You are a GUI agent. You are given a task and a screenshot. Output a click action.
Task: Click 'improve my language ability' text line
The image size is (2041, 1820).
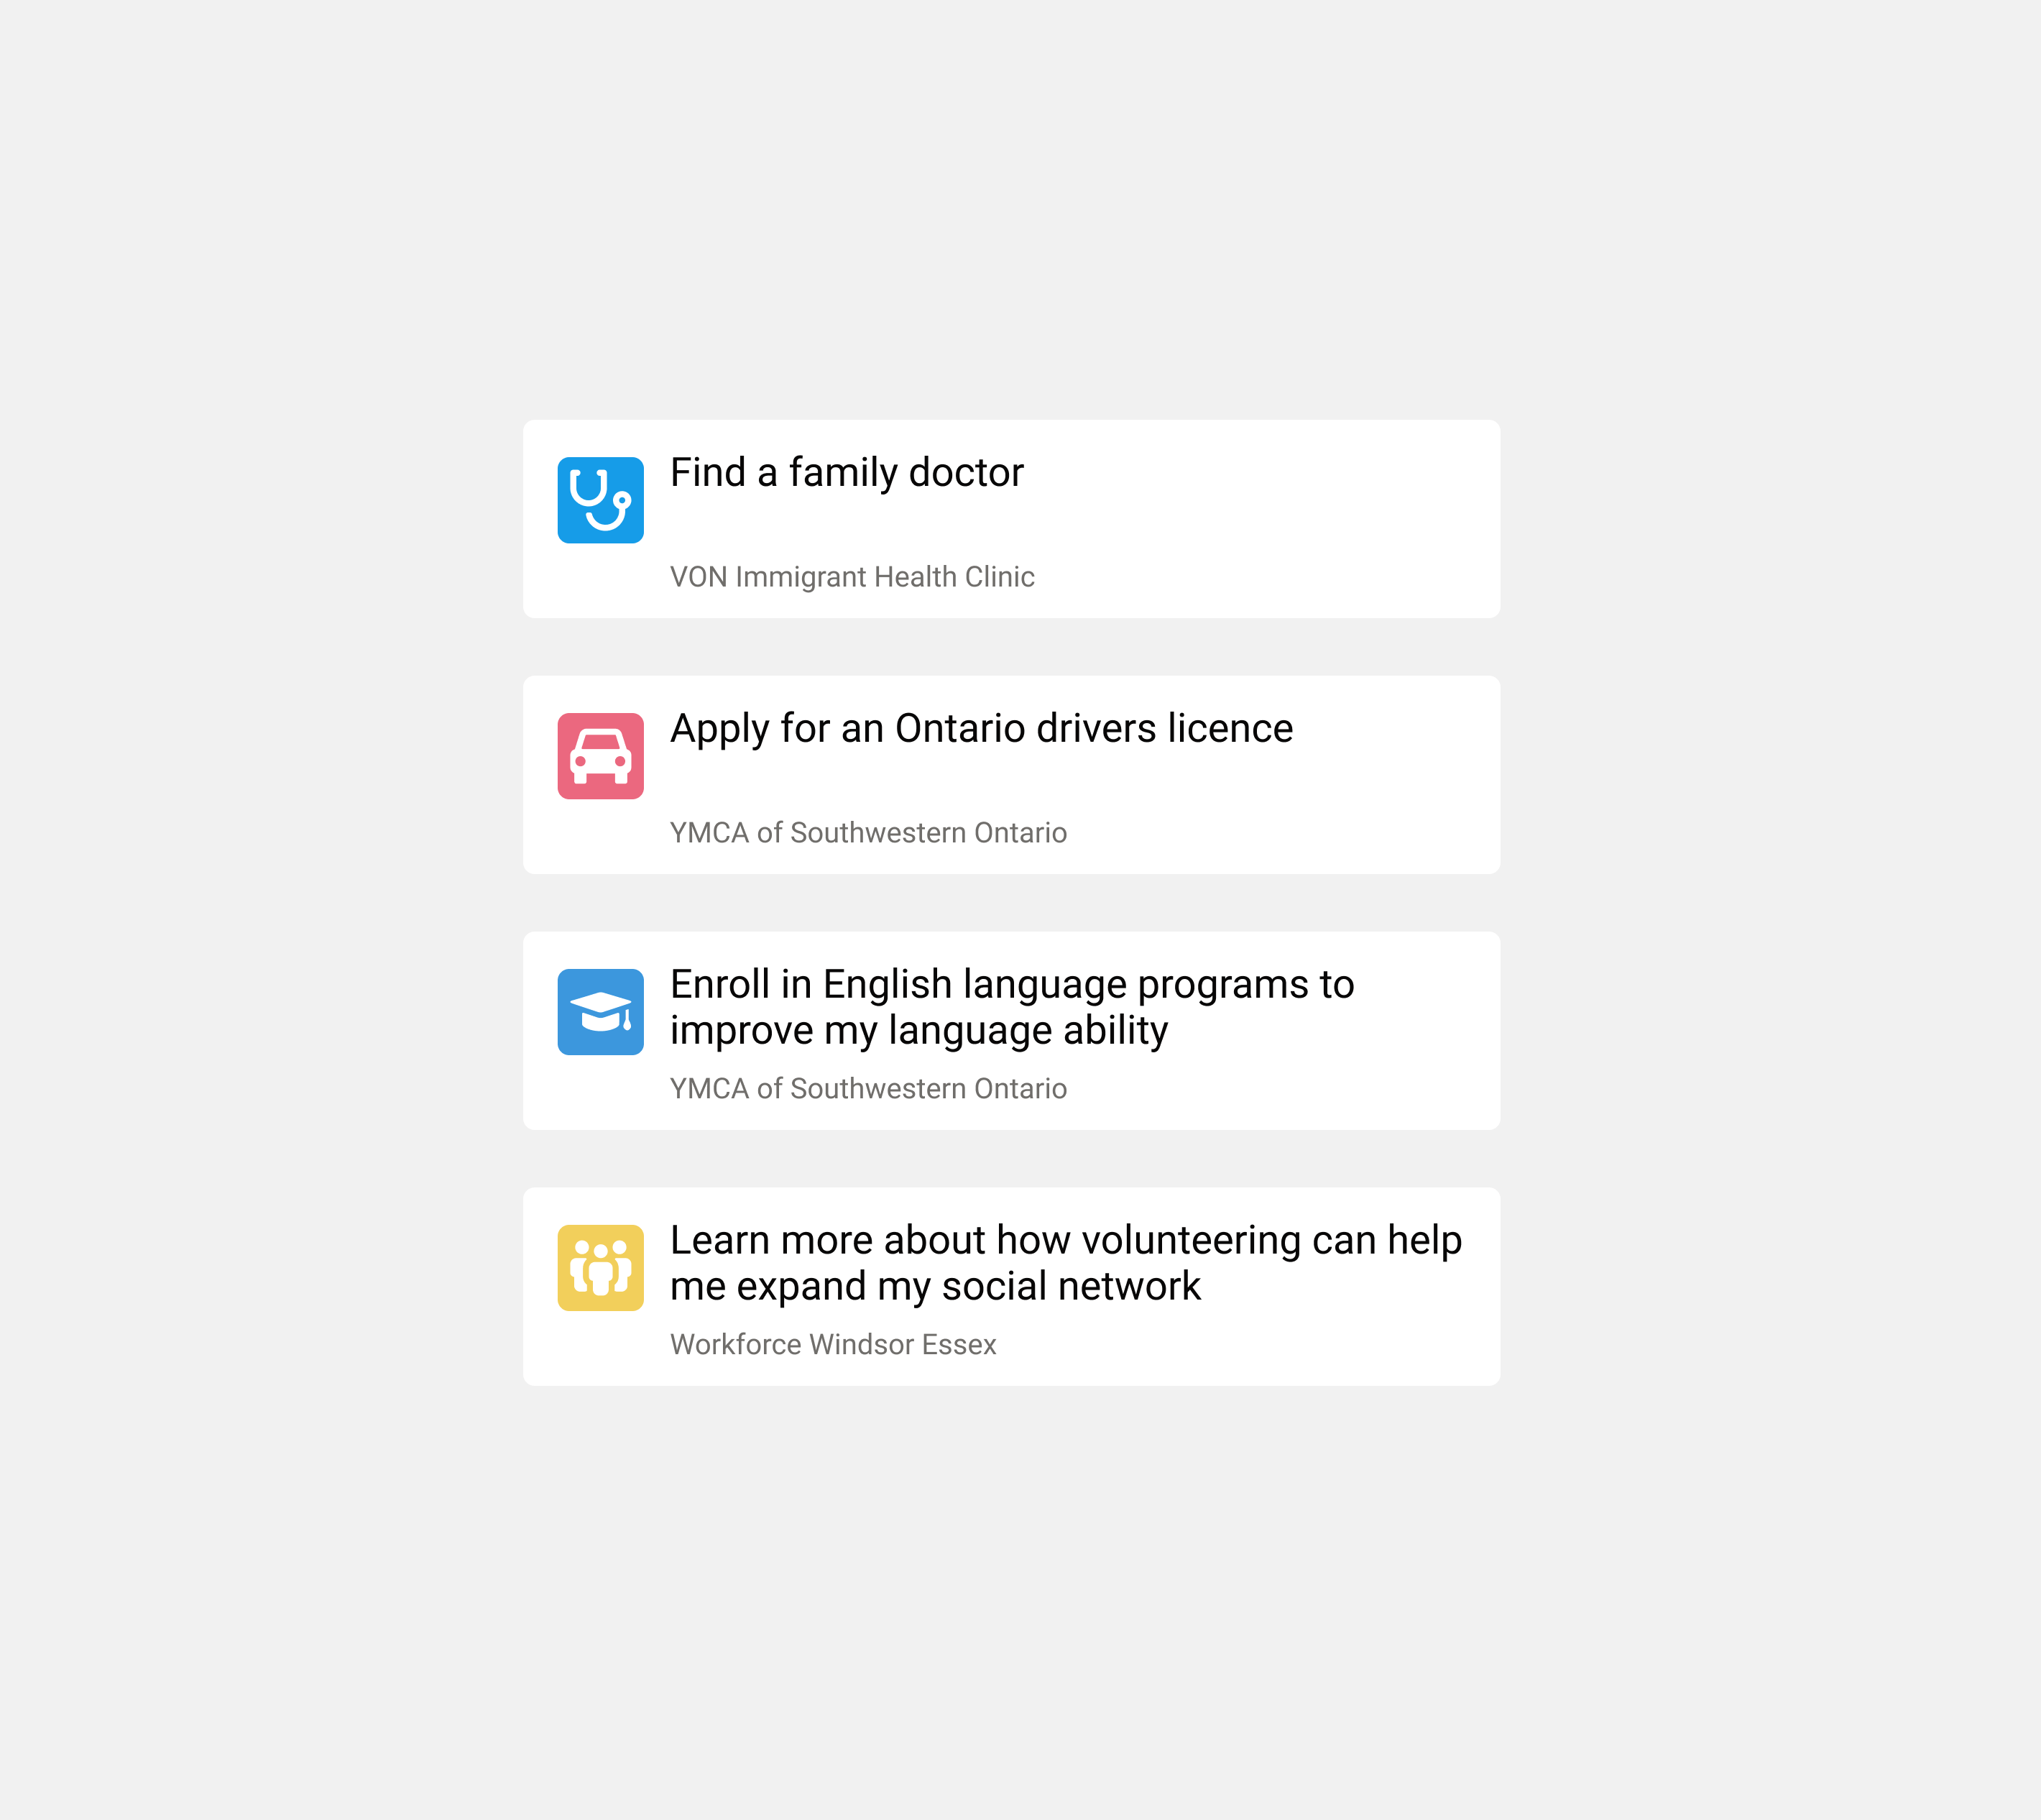[919, 1031]
